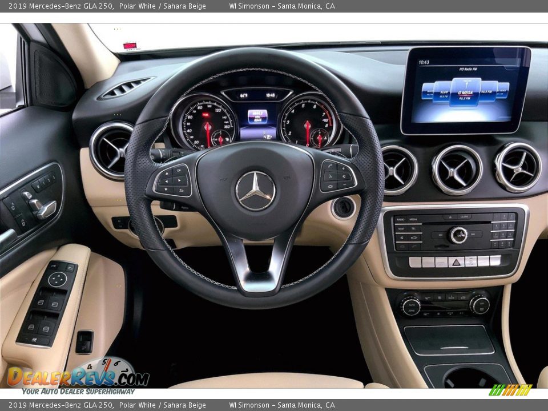Select RADIO button on head unit
The width and height of the screenshot is (548, 411).
pos(401,219)
